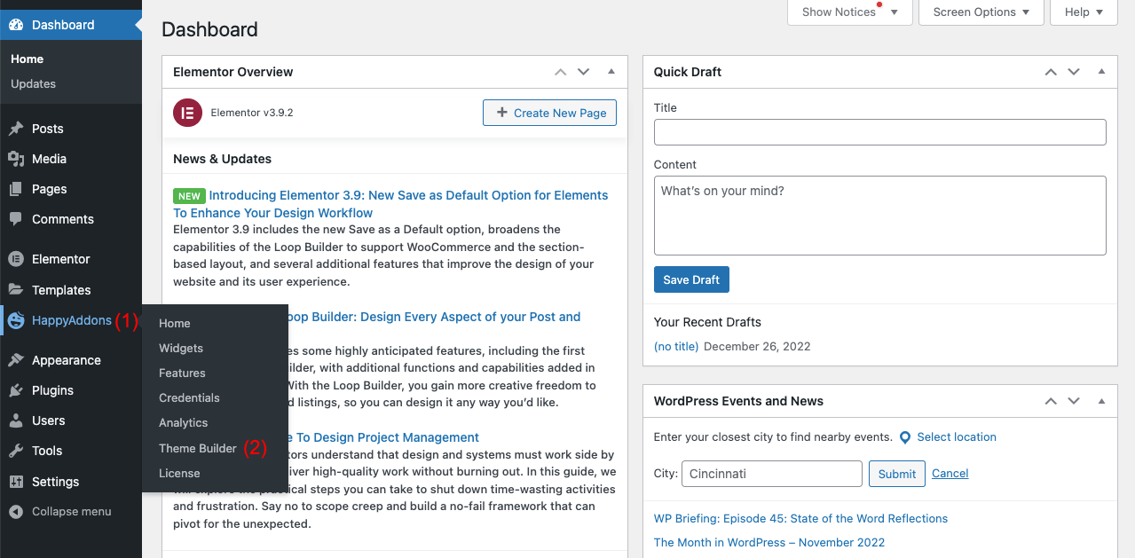The height and width of the screenshot is (558, 1135).
Task: Cancel the city location entry
Action: pyautogui.click(x=950, y=474)
